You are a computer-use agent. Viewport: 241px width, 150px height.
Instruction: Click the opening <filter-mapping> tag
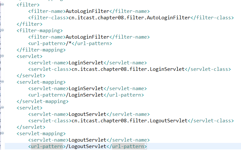coord(40,31)
